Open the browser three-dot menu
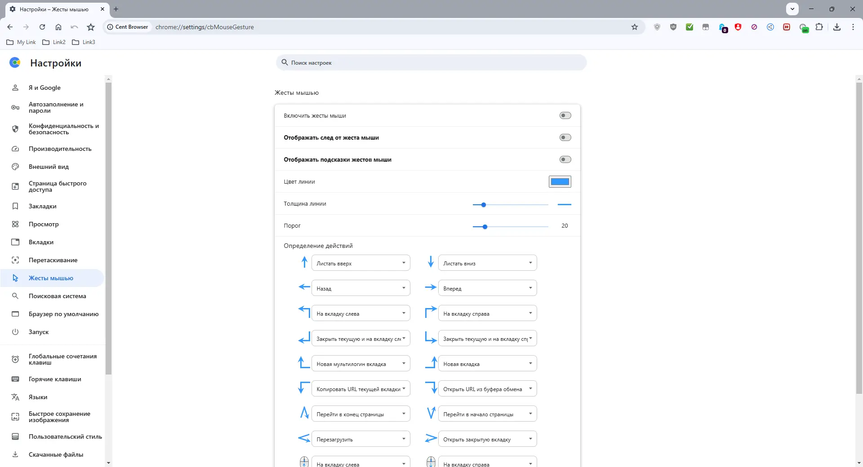863x467 pixels. click(x=853, y=27)
